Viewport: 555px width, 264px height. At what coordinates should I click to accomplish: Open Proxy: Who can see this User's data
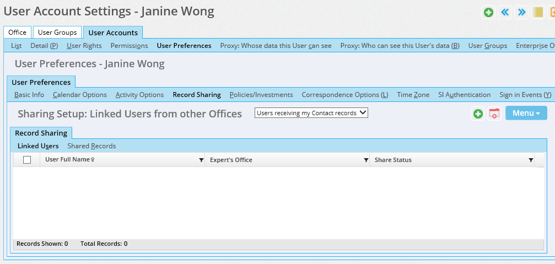point(400,46)
